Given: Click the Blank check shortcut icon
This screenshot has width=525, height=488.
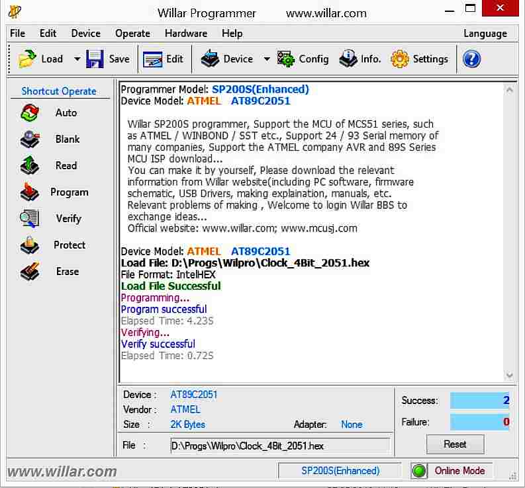Looking at the screenshot, I should coord(30,139).
